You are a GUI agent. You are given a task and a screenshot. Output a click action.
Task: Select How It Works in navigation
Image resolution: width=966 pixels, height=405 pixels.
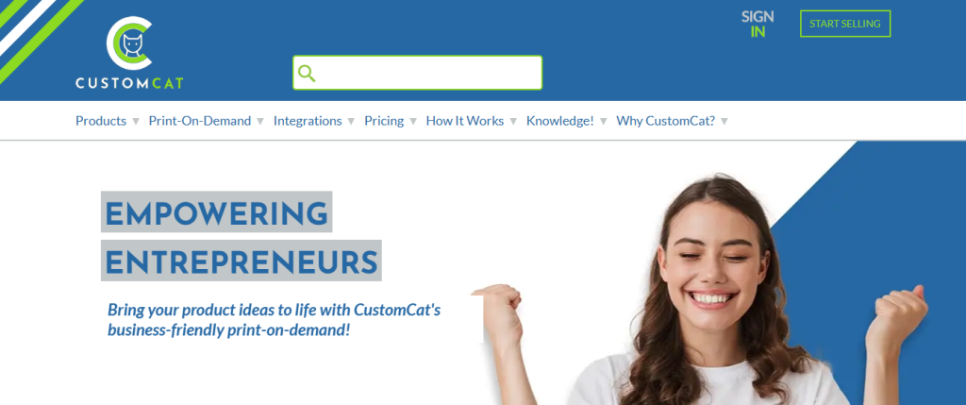(464, 121)
